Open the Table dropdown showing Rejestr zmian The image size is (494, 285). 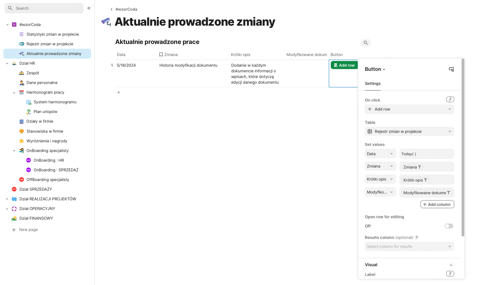pyautogui.click(x=409, y=131)
